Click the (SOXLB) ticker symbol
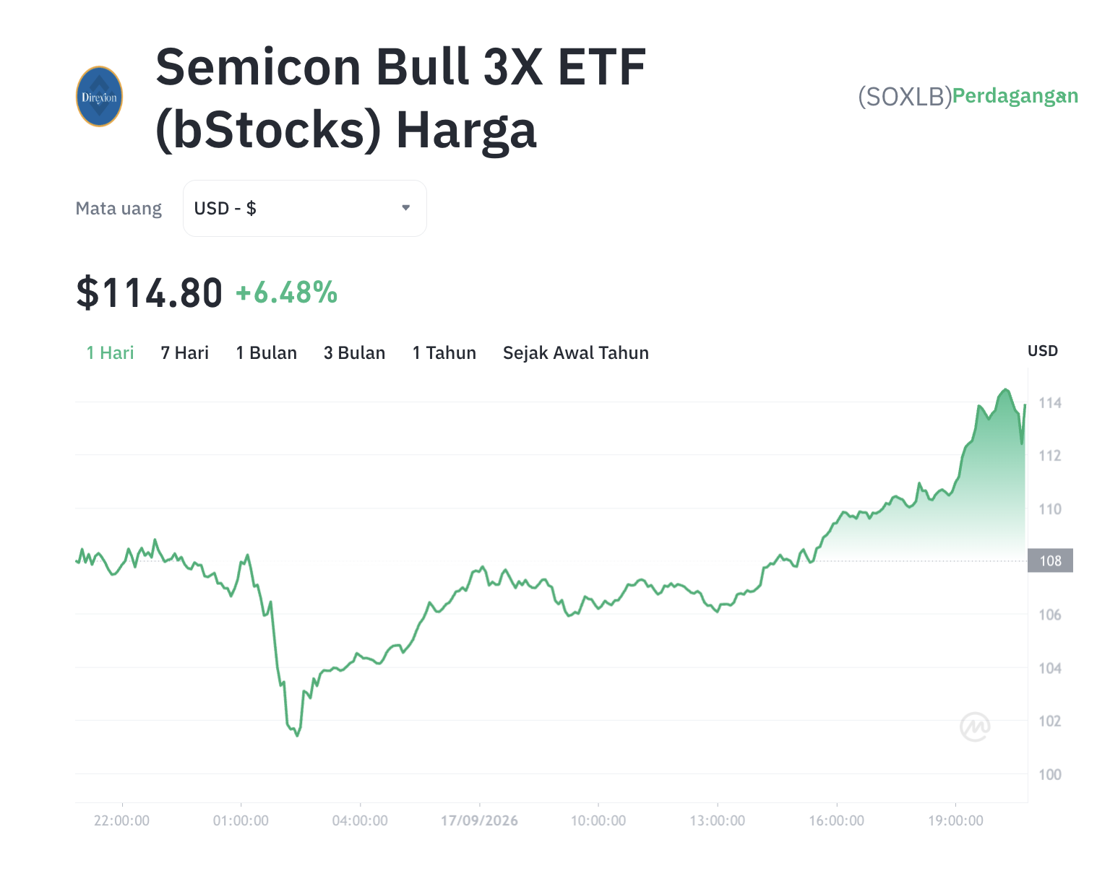Image resolution: width=1097 pixels, height=871 pixels. (905, 96)
